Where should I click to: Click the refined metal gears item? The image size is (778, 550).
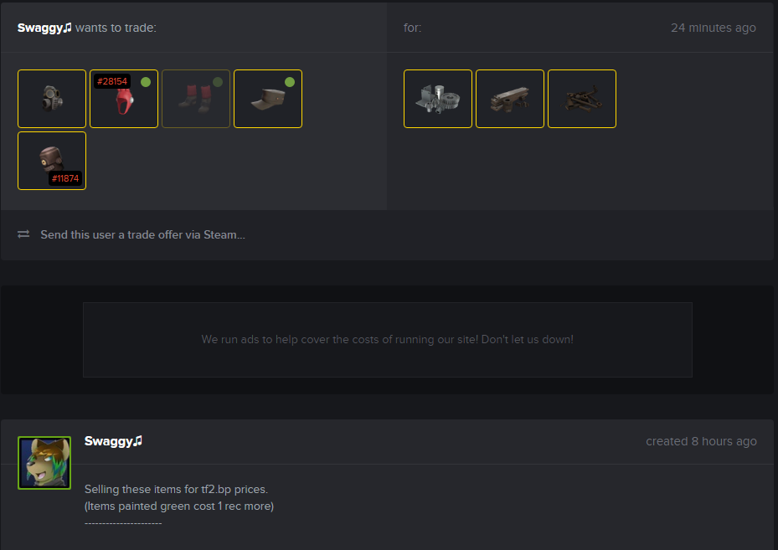coord(438,99)
